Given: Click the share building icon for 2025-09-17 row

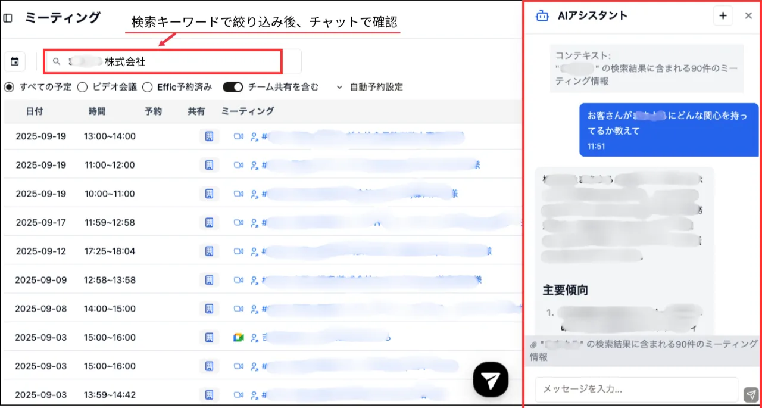Looking at the screenshot, I should (x=209, y=222).
